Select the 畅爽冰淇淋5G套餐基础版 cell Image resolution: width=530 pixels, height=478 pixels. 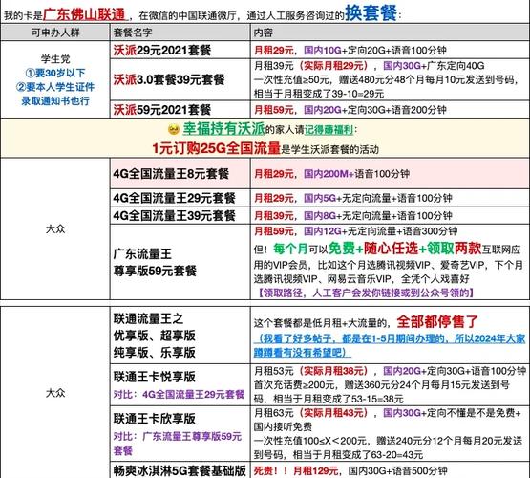[180, 470]
